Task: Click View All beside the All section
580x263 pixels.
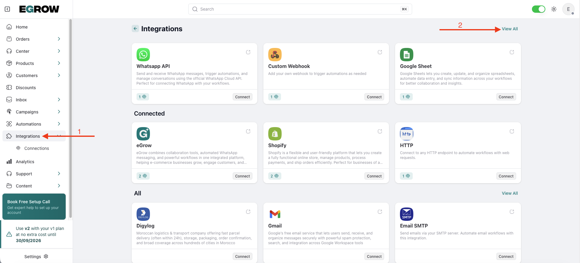Action: [510, 193]
